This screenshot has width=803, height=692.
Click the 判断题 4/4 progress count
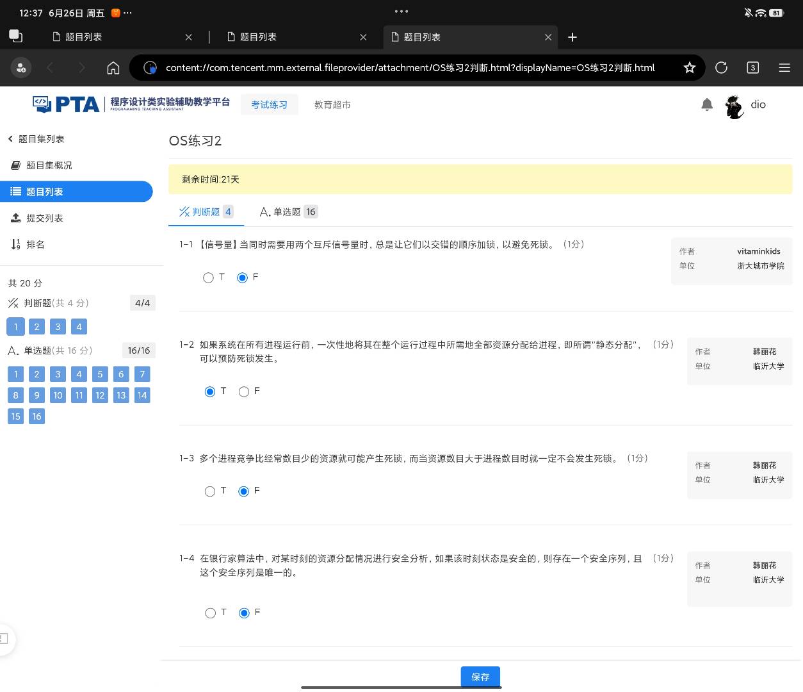pos(143,303)
